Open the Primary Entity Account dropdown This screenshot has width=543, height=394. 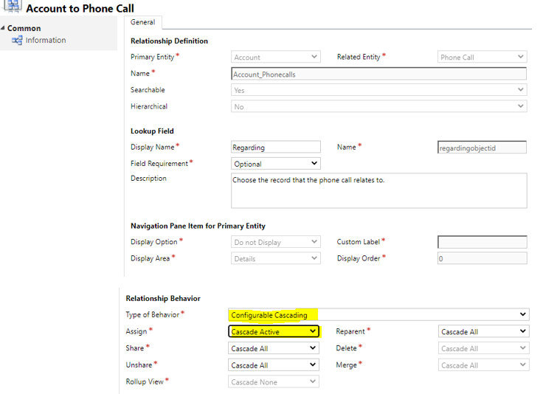[x=276, y=57]
